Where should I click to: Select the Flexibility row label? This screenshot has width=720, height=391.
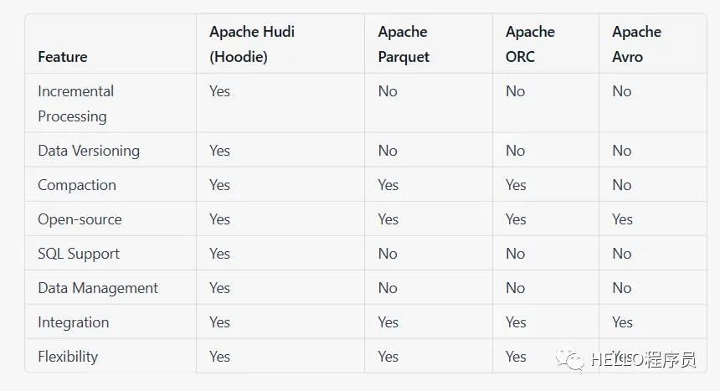click(68, 357)
